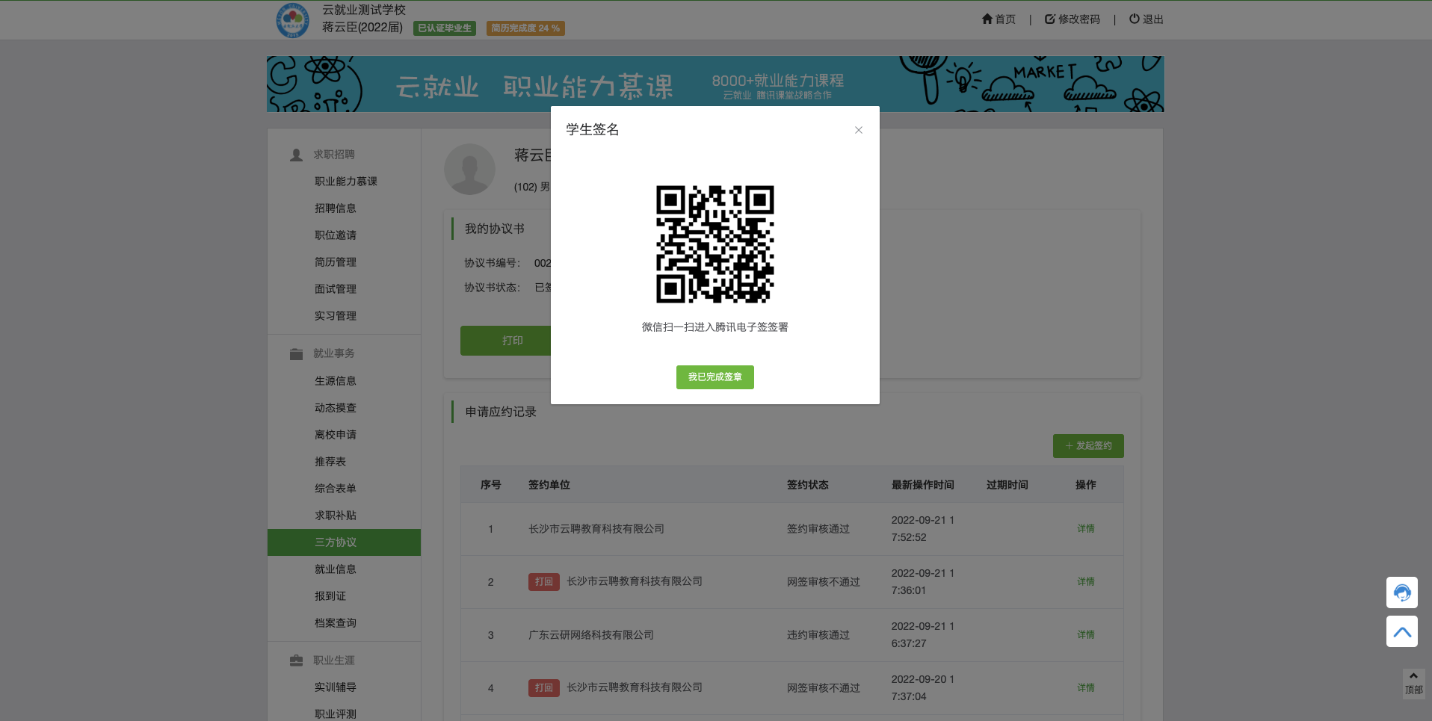The height and width of the screenshot is (721, 1432).
Task: Open 详情 for the 广东云研网络科技有限公司 row
Action: click(x=1085, y=635)
